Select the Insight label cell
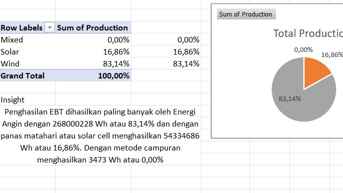Screen dimensions: 343x193 pyautogui.click(x=27, y=100)
